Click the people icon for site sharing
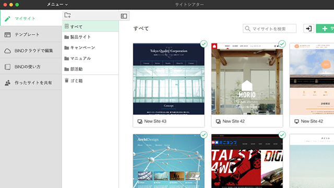The image size is (334, 188). point(7,83)
